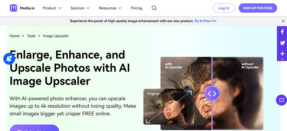Open the Pricing menu item
Image resolution: width=287 pixels, height=131 pixels.
coord(136,8)
